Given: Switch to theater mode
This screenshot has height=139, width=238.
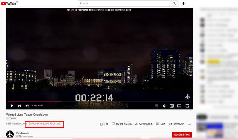Looking at the screenshot, I should coord(179,106).
